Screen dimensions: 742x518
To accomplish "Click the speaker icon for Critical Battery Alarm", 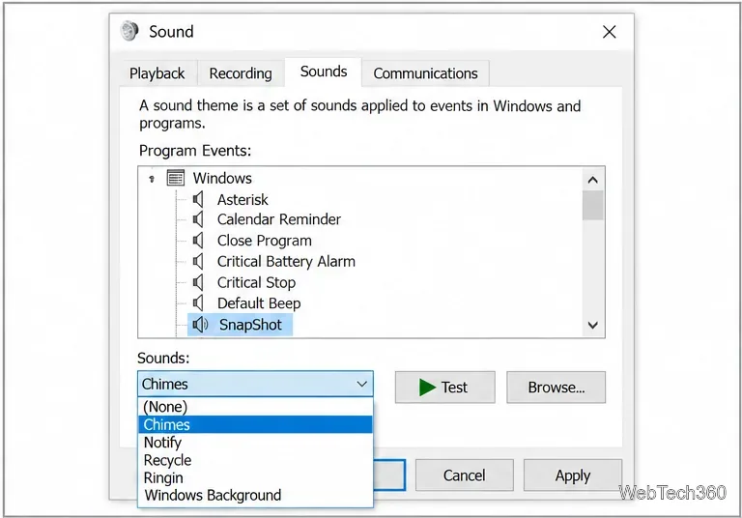I will coord(198,261).
